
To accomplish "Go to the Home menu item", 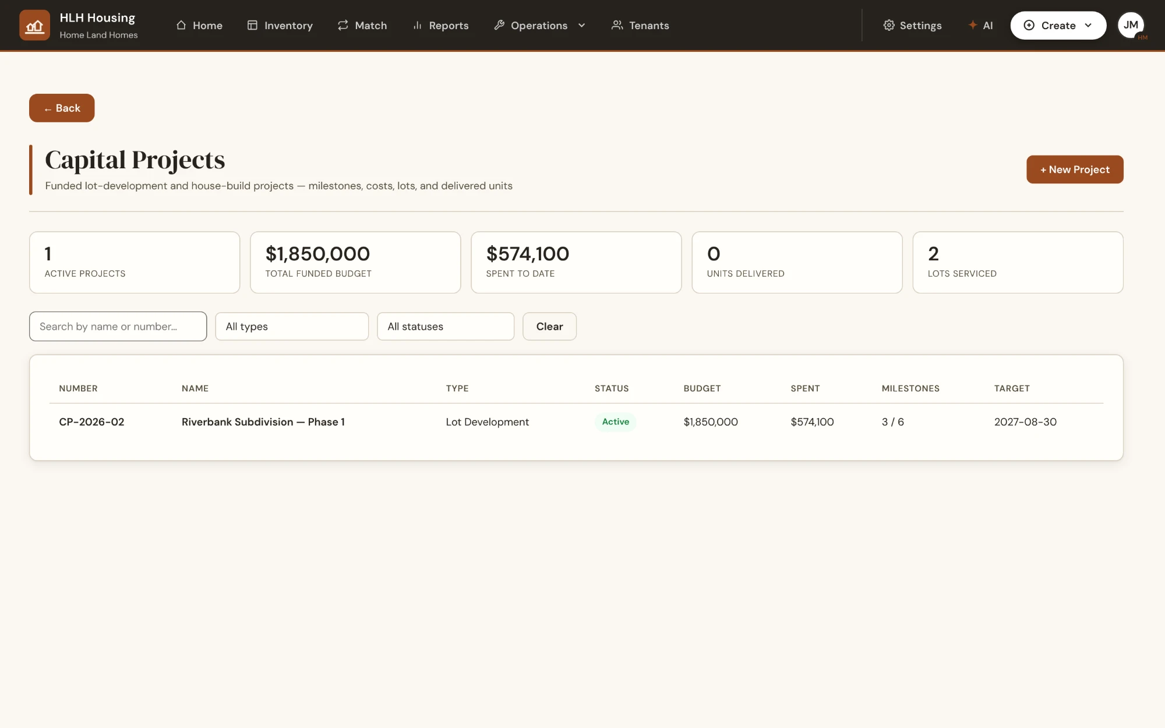I will [199, 25].
